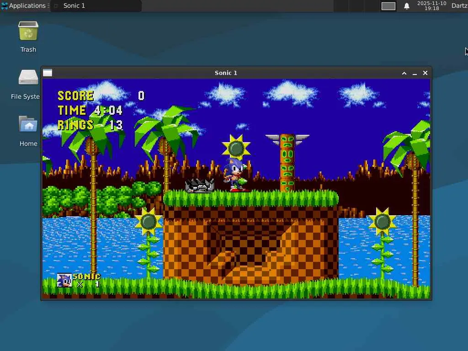Click the gray spiked badnik beside Sonic
Screen dimensions: 468x351
pos(199,186)
